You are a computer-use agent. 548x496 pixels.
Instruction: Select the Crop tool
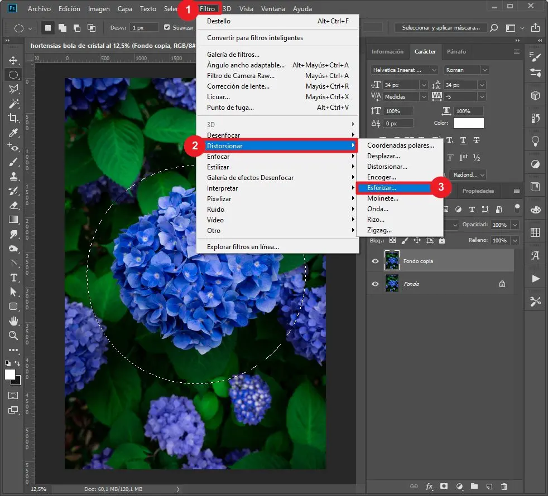(x=13, y=118)
